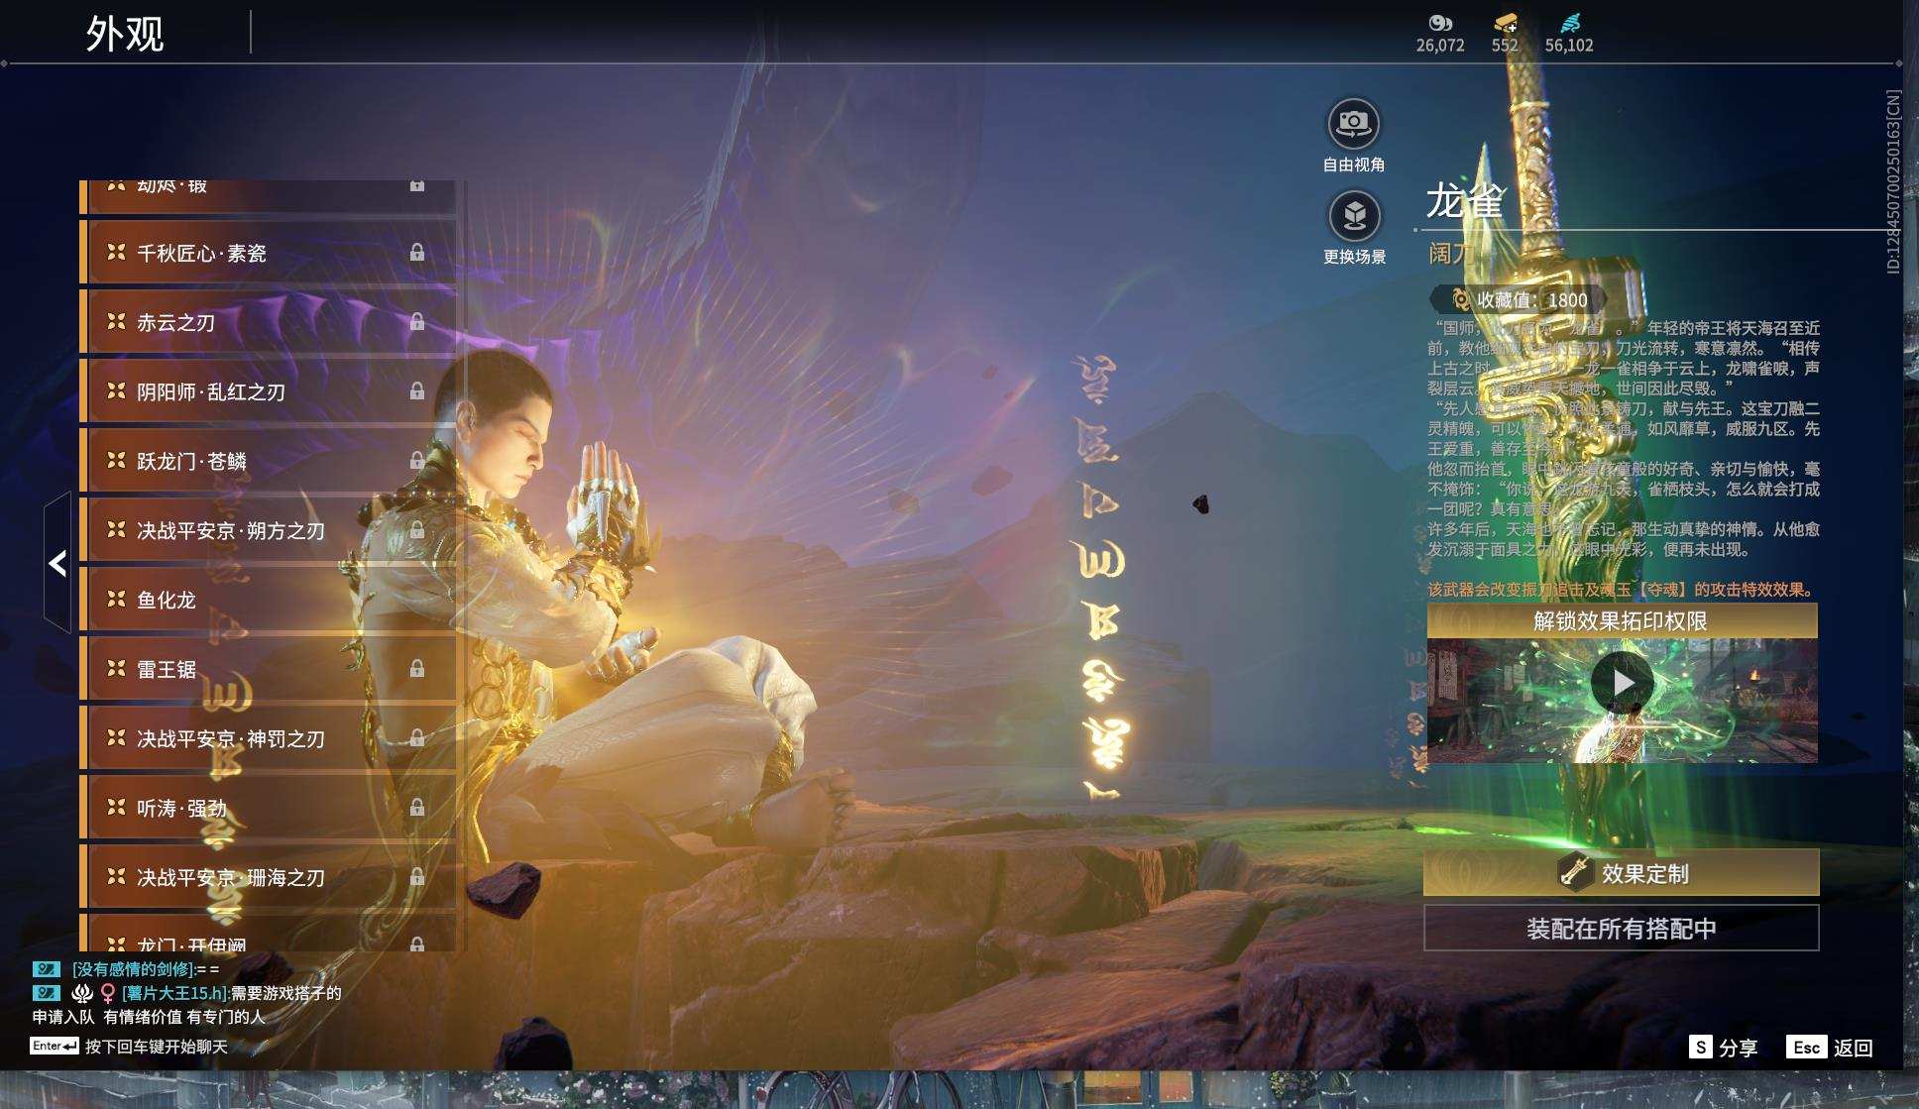The height and width of the screenshot is (1109, 1919).
Task: Click the weapon-type icon on 跃龙门·苍鳞 row
Action: (x=116, y=460)
